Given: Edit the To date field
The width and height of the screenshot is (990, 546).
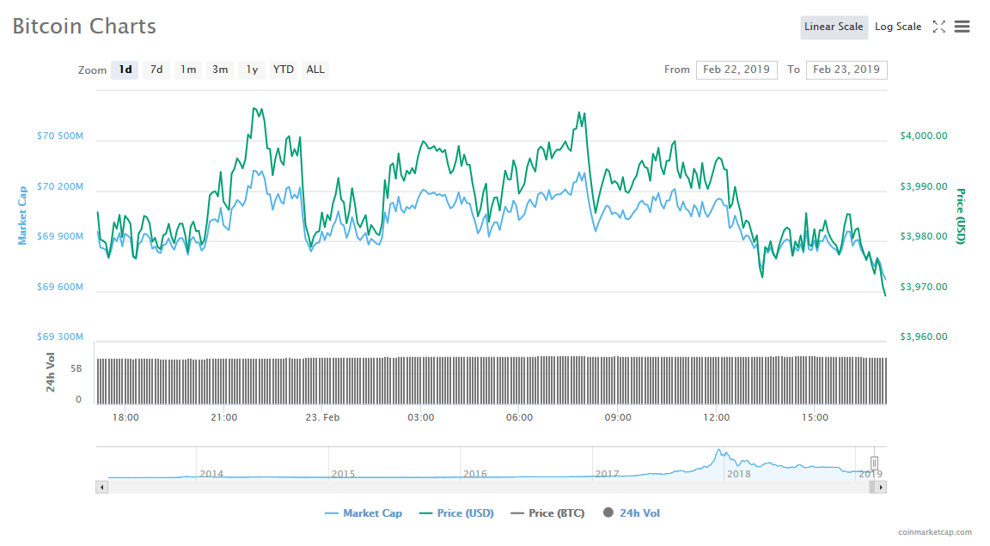Looking at the screenshot, I should pos(846,70).
